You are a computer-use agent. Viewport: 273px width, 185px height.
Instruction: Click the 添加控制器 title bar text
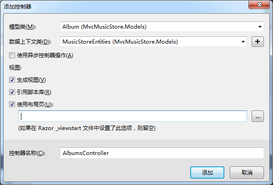click(17, 7)
